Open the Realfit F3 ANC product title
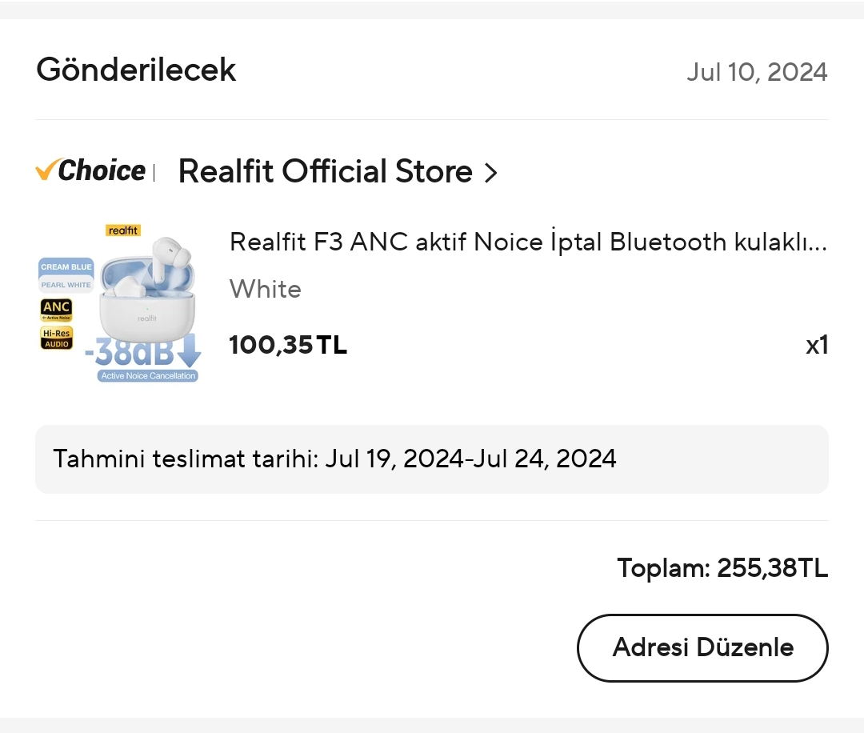This screenshot has width=864, height=733. click(528, 242)
